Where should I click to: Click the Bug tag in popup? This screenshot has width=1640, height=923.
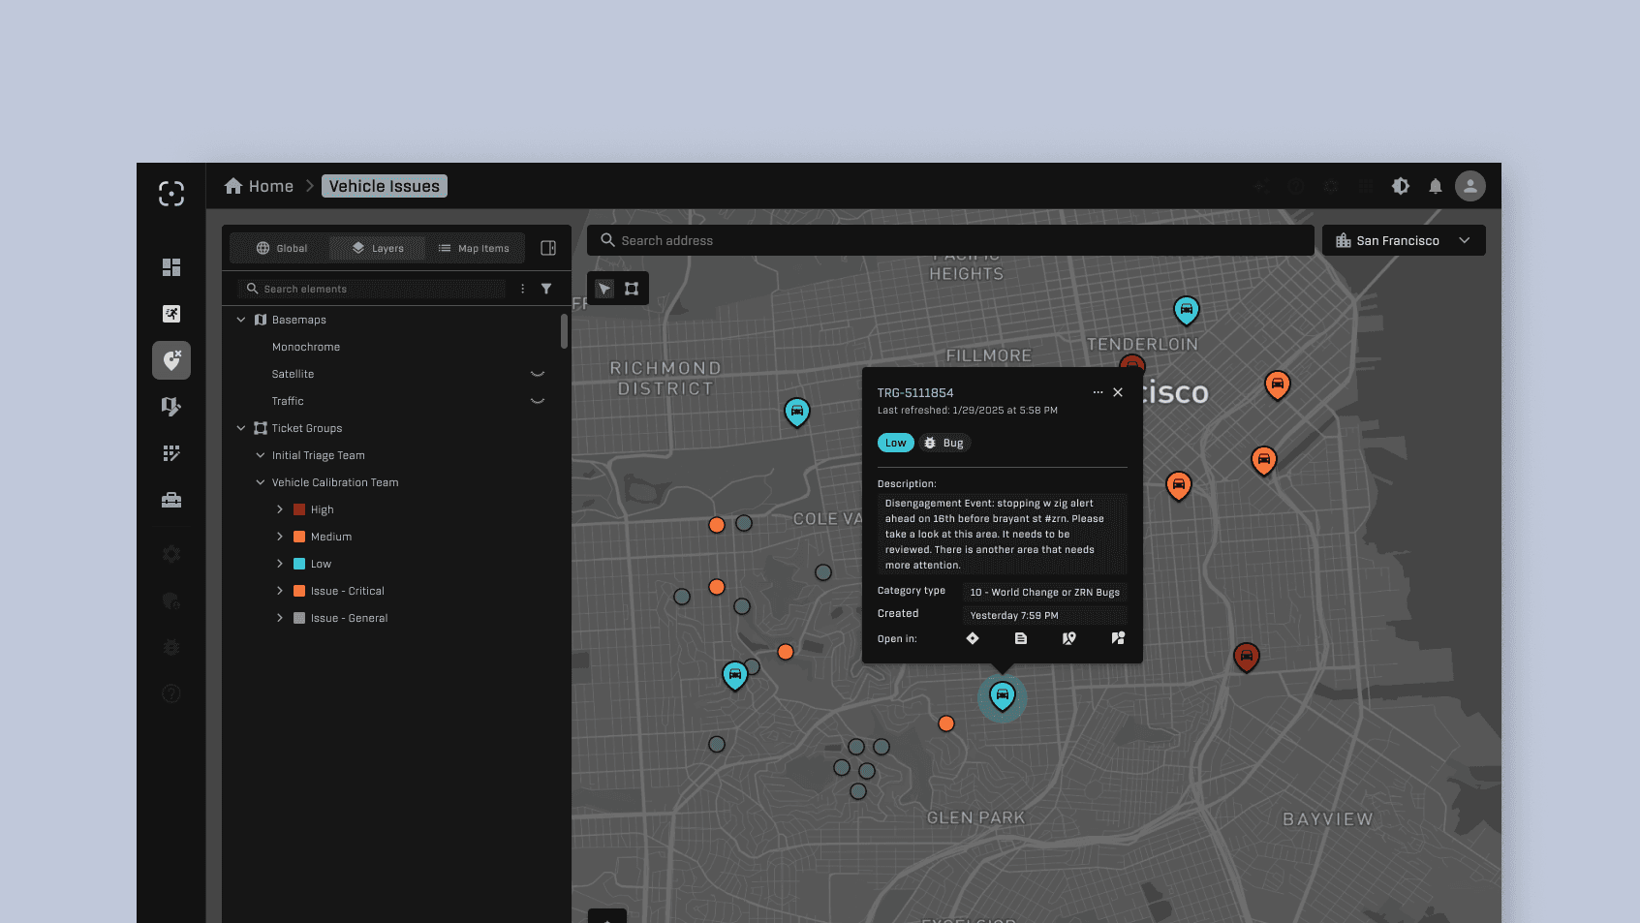944,443
